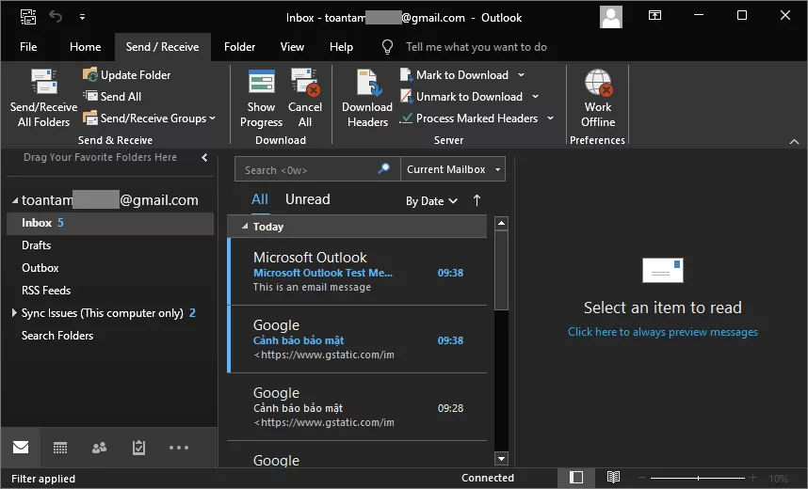Collapse the ribbon with chevron

point(794,141)
